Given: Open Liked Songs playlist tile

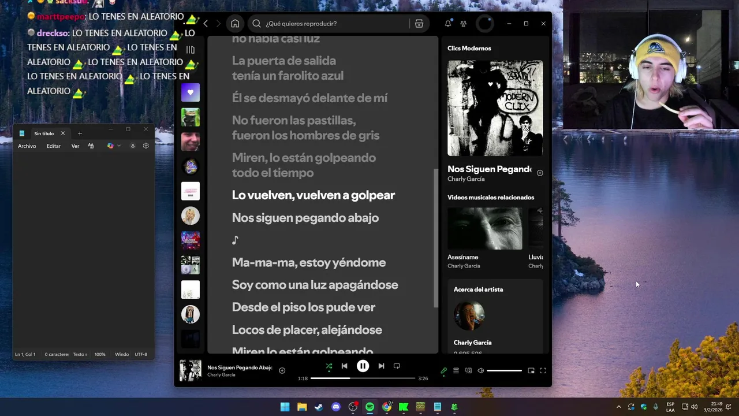Looking at the screenshot, I should click(191, 92).
